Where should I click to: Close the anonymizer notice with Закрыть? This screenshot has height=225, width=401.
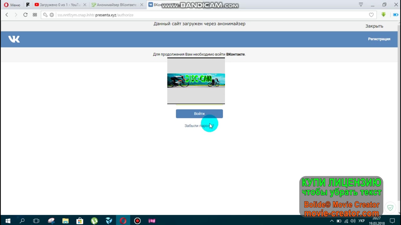click(x=374, y=26)
